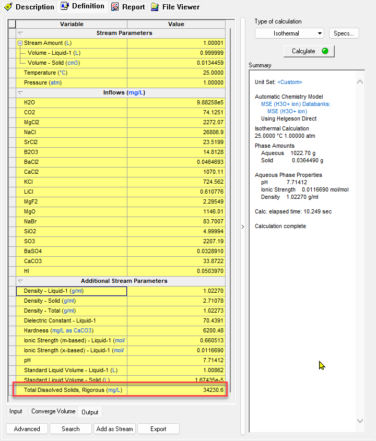Click the L unit link for Stream Amount
The image size is (376, 441).
click(x=68, y=43)
